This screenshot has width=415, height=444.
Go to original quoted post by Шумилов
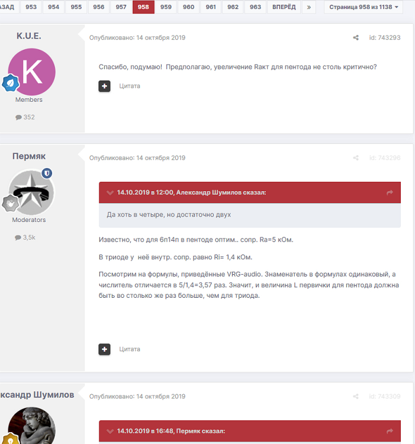tap(390, 192)
